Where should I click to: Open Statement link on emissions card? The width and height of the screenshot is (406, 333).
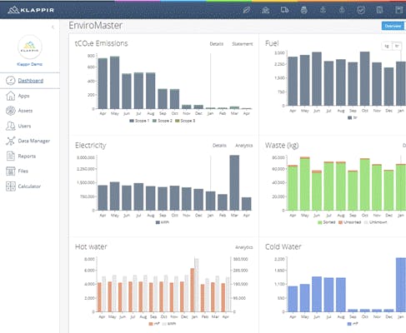tap(243, 44)
